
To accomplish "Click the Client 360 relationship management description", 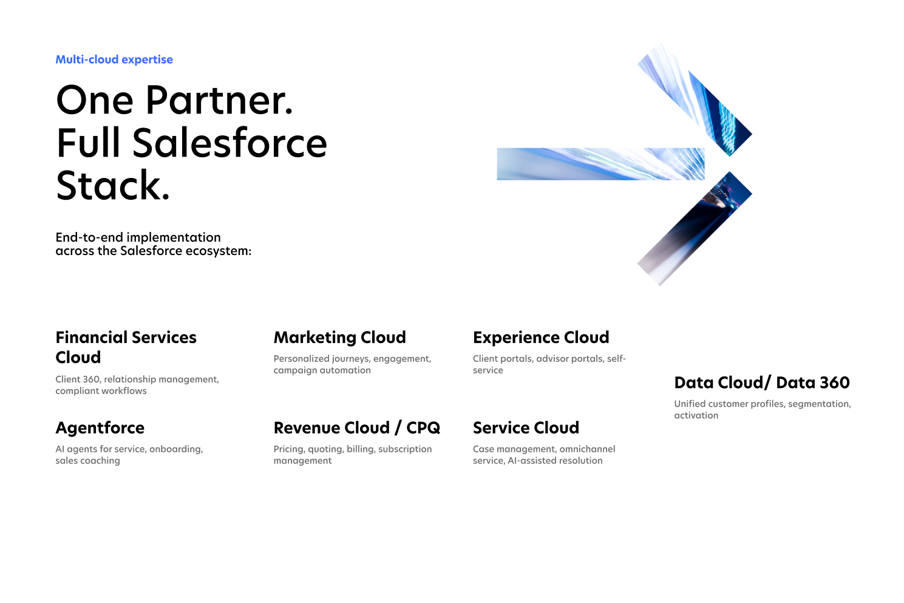I will pos(137,385).
